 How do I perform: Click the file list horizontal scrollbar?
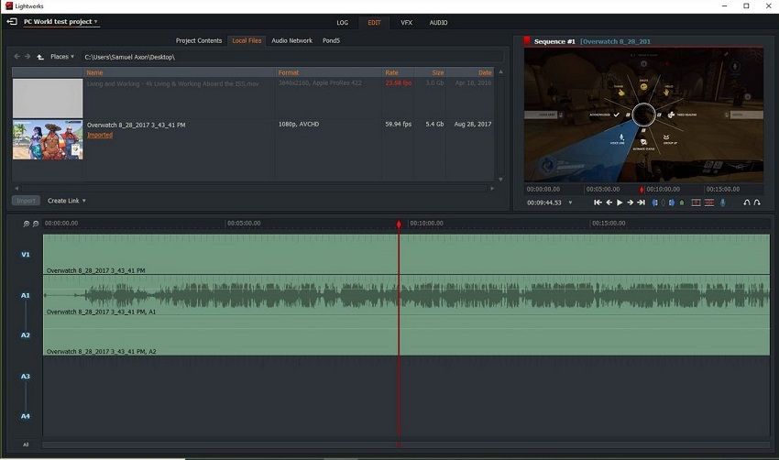(x=255, y=188)
